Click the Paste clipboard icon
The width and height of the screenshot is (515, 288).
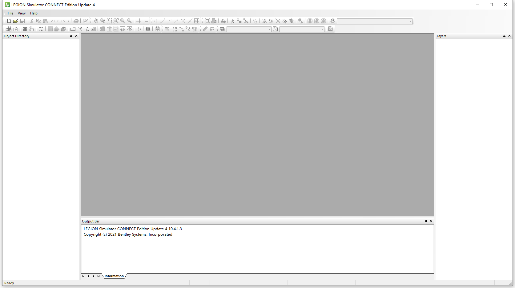coord(45,21)
